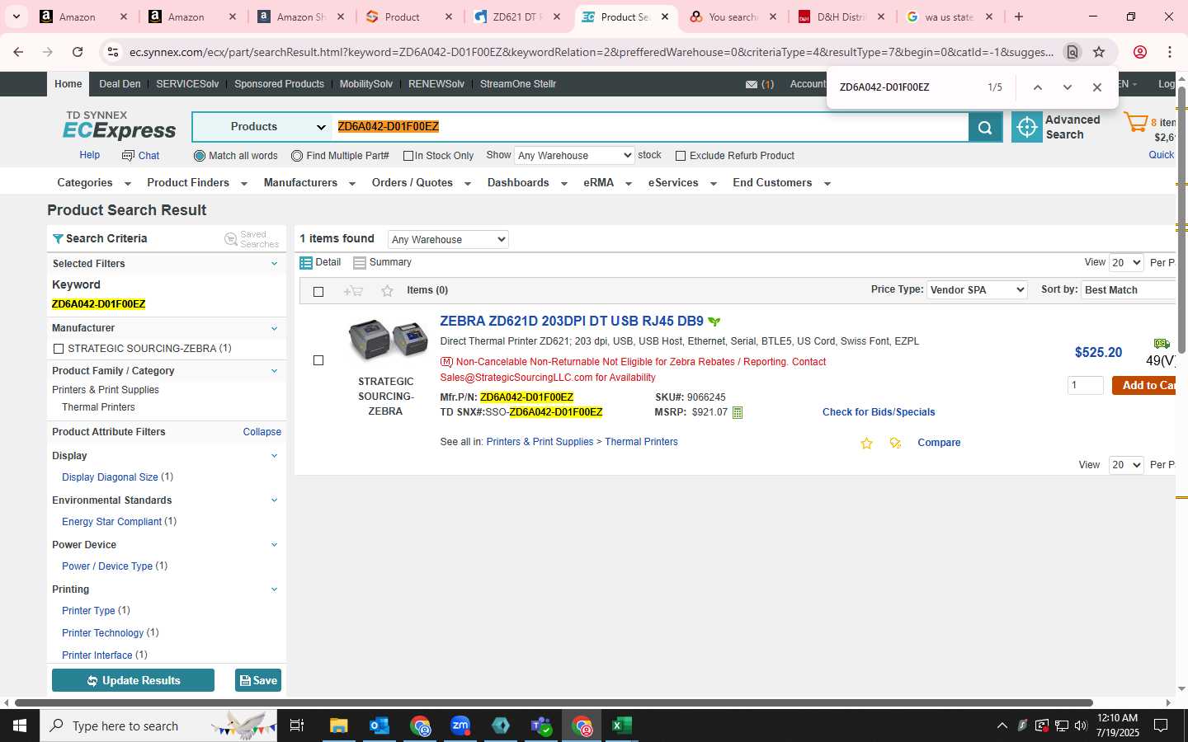This screenshot has width=1188, height=742.
Task: Click Deal Den in top bar
Action: pyautogui.click(x=120, y=84)
